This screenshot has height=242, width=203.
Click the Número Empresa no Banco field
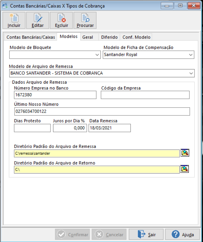click(55, 95)
